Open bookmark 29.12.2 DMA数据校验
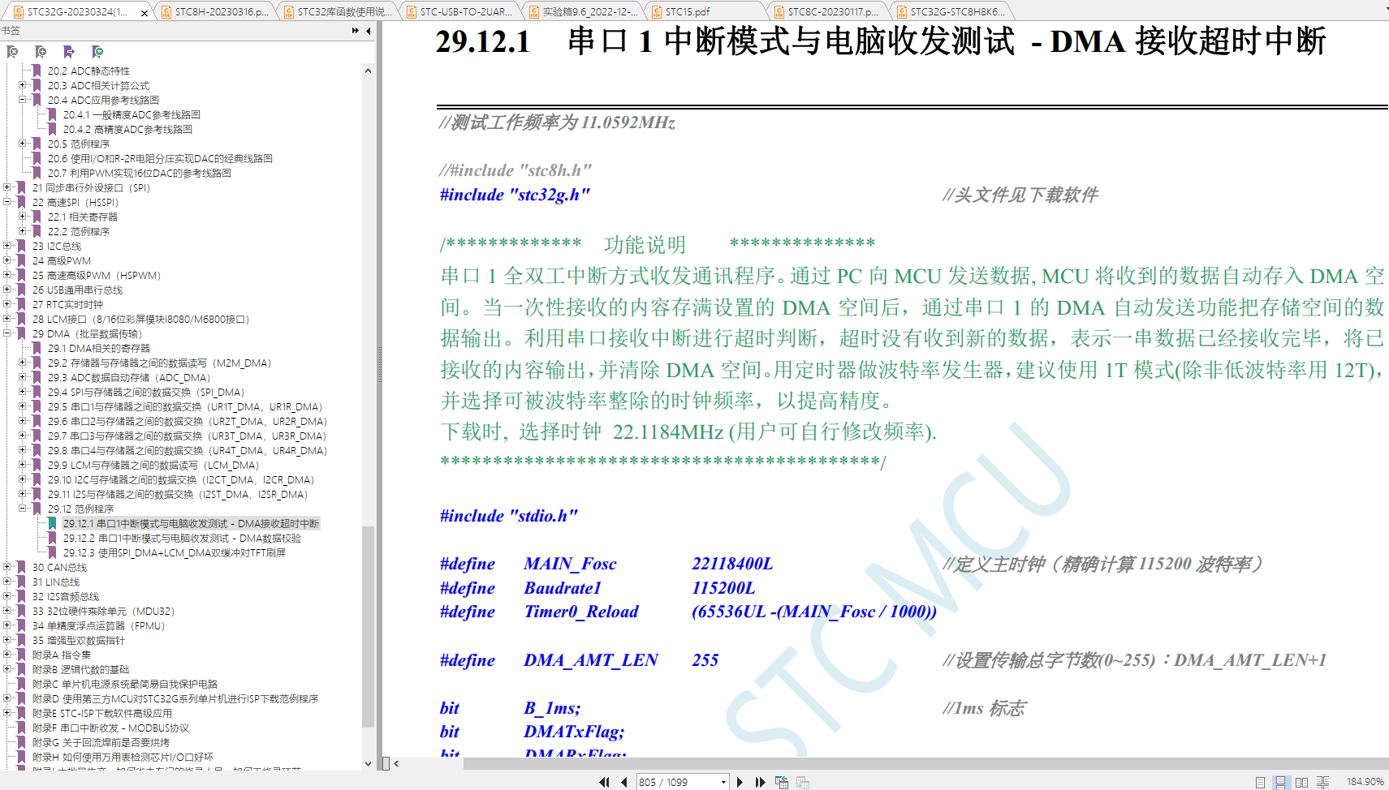Screen dimensions: 1389x790 coord(182,539)
